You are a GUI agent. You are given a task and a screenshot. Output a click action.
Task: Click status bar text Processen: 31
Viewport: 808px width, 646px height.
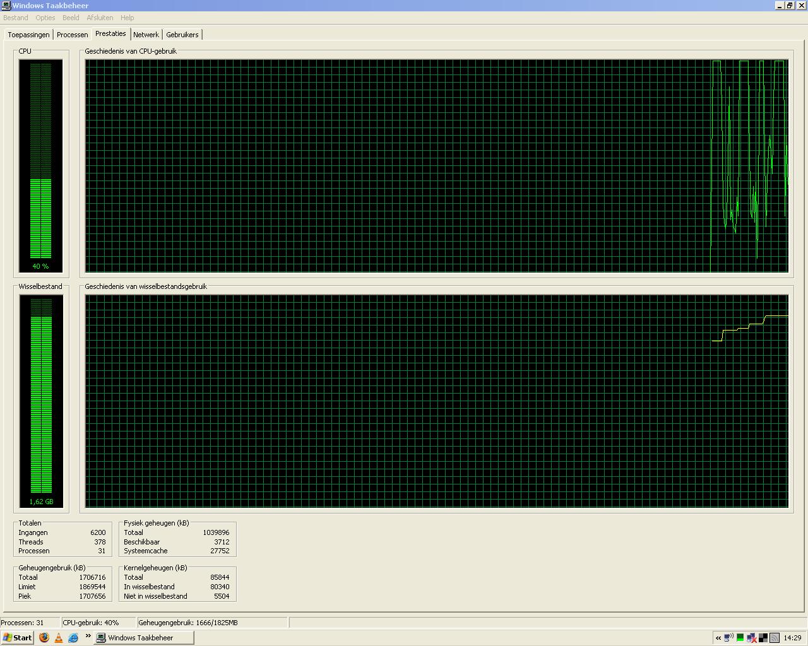click(x=23, y=623)
